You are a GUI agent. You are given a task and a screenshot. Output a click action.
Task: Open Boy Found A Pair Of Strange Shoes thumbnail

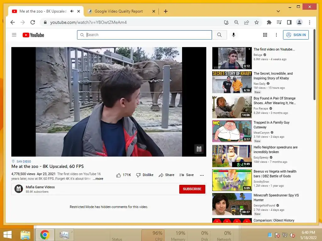point(232,107)
